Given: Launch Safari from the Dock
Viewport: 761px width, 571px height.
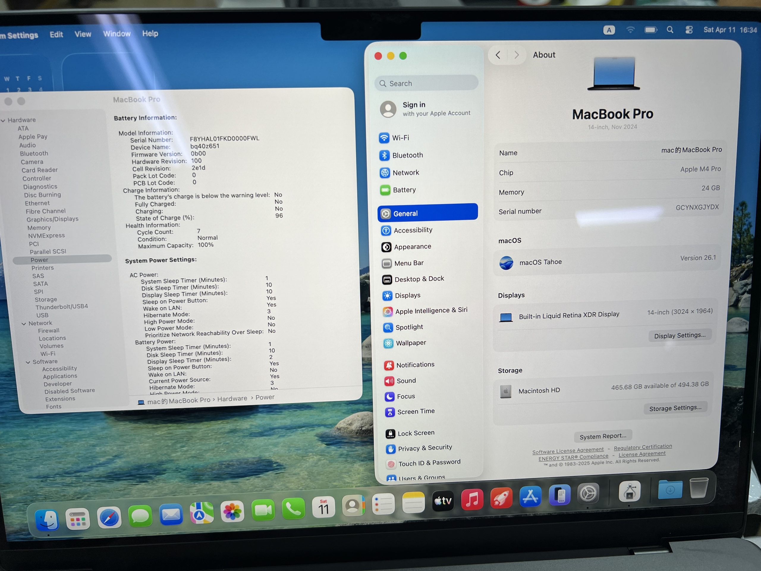Looking at the screenshot, I should 109,517.
